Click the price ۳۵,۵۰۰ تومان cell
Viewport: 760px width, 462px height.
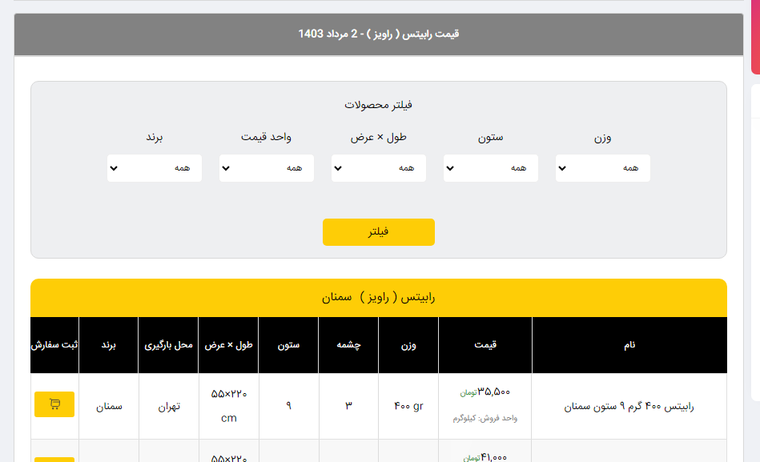pyautogui.click(x=485, y=392)
